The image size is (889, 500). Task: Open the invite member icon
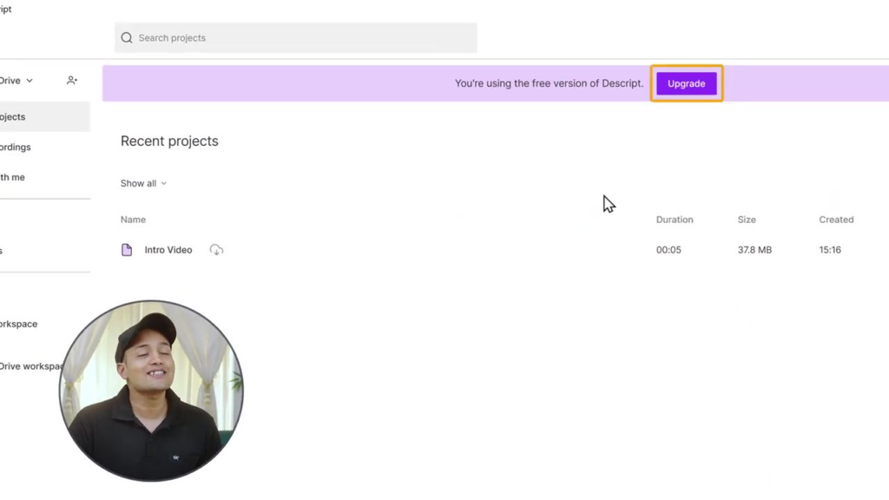tap(72, 81)
